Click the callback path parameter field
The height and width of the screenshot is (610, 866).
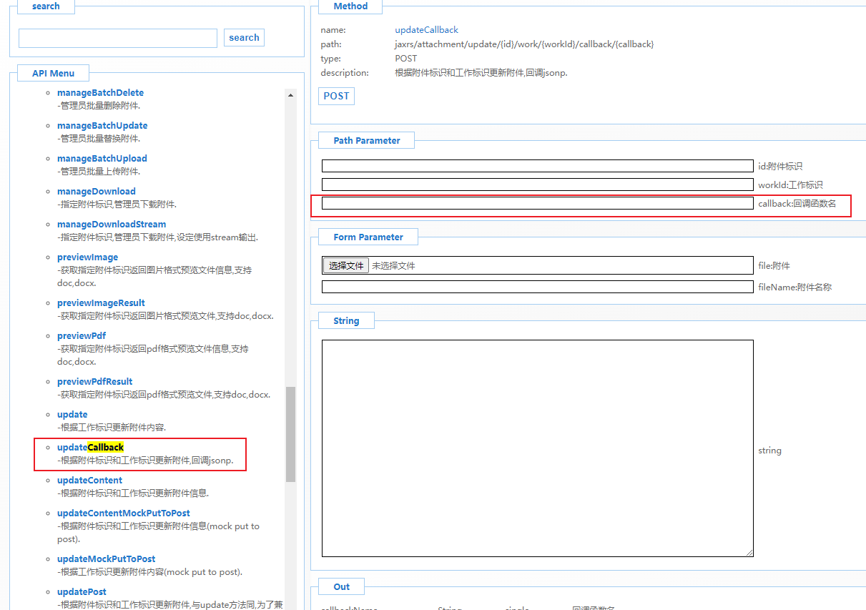(537, 203)
